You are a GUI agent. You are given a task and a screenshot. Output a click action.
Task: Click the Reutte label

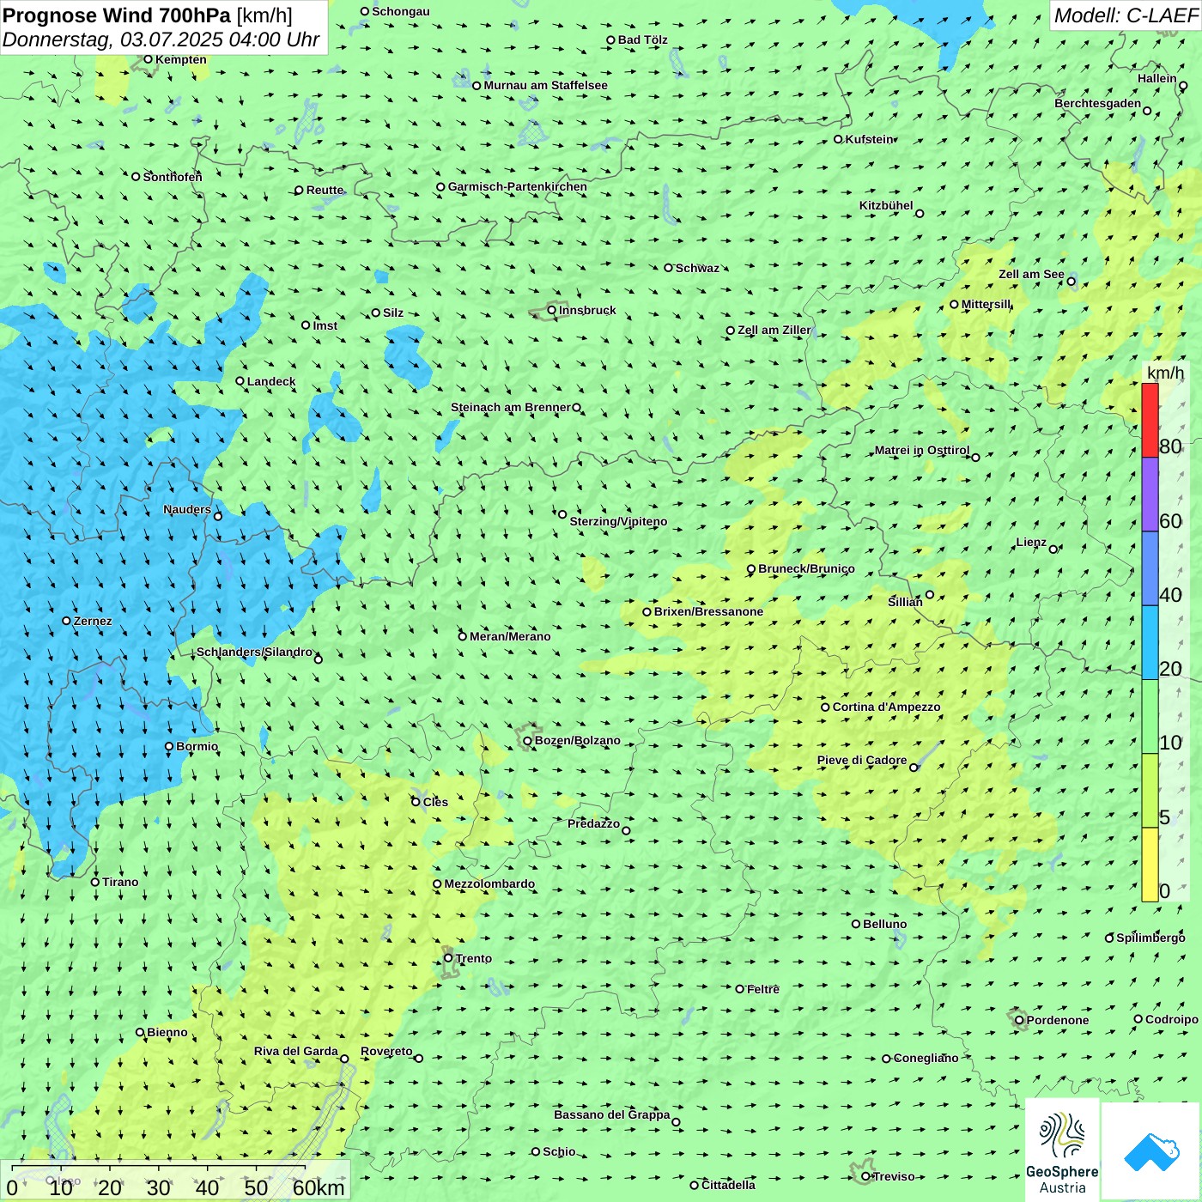point(325,190)
